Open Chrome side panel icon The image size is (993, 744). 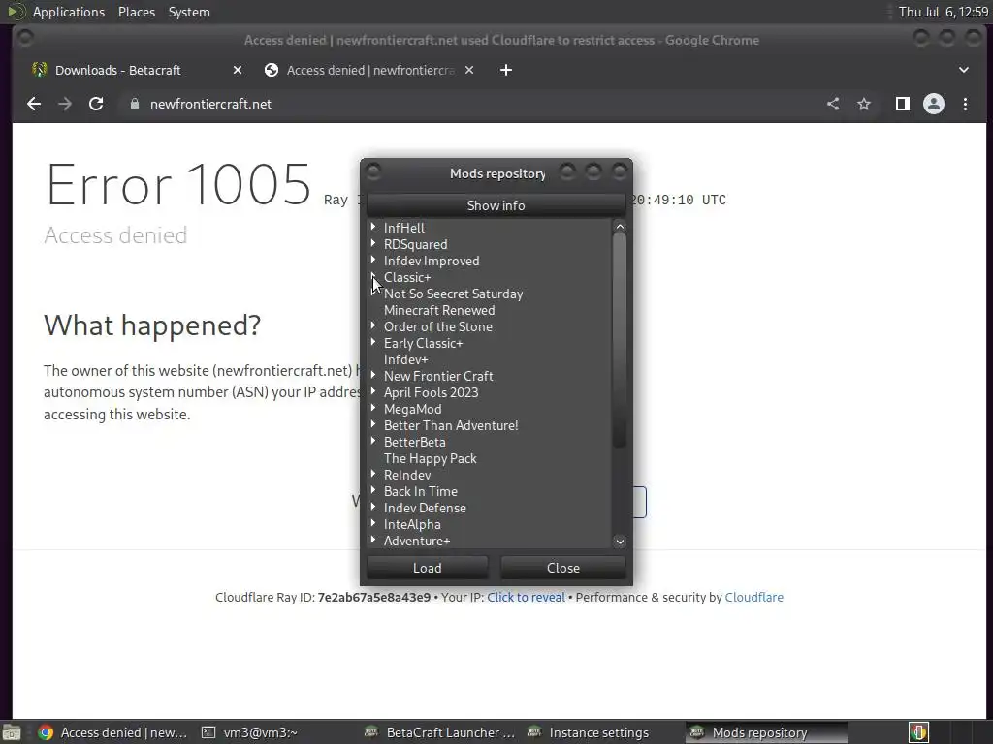click(x=903, y=104)
